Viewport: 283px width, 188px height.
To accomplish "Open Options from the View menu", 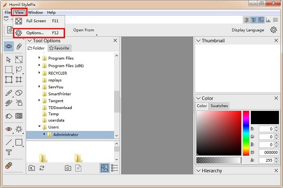I will tap(35, 33).
